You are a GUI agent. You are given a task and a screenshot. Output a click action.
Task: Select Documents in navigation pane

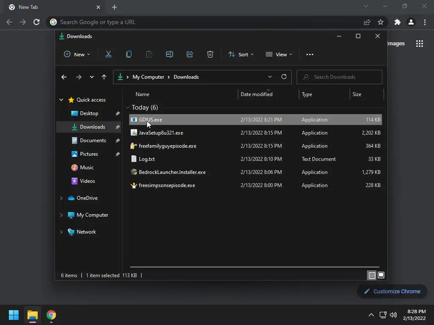tap(93, 140)
